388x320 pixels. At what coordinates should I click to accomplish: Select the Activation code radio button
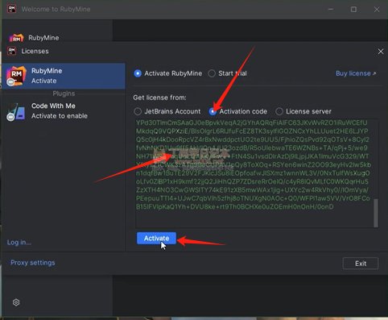coord(213,111)
